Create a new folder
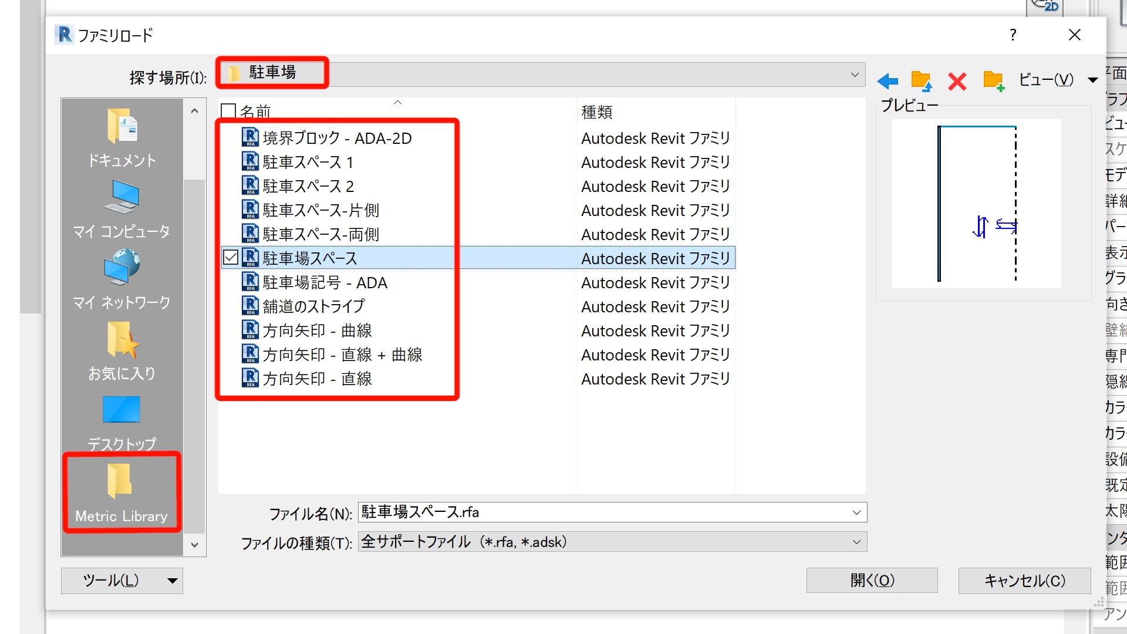Screen dimensions: 1127x634 [x=993, y=80]
